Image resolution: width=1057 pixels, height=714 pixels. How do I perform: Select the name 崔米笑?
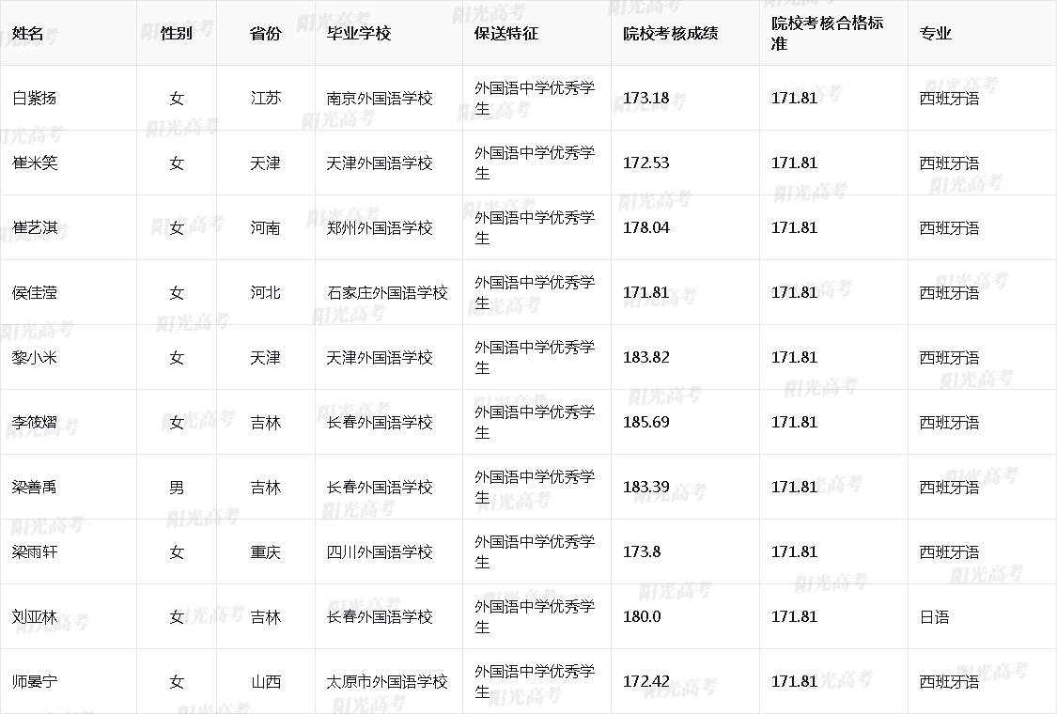(35, 163)
